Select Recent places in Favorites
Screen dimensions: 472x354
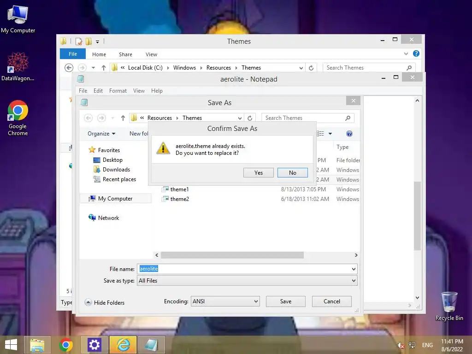click(114, 179)
